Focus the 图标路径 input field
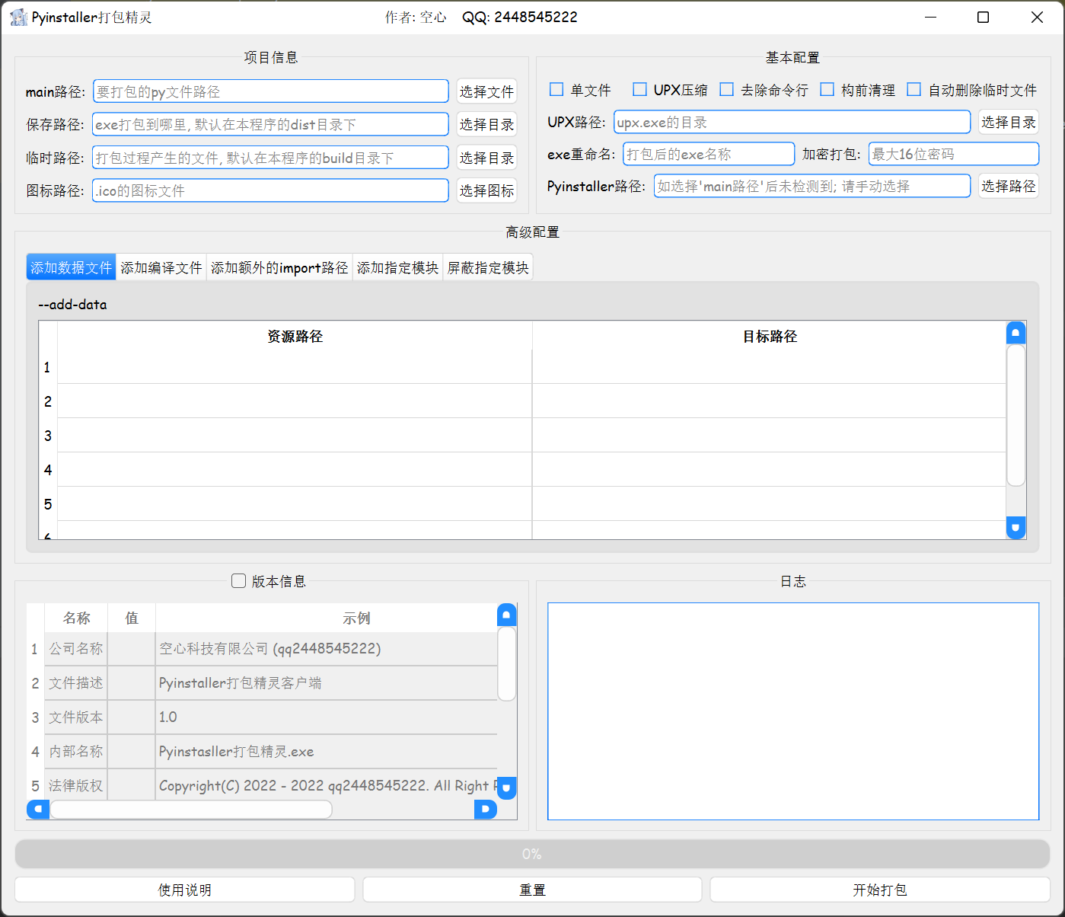 click(x=271, y=190)
